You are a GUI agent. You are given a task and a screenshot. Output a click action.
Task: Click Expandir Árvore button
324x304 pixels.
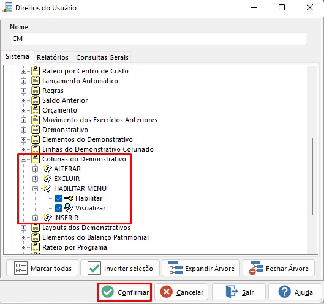click(x=201, y=268)
